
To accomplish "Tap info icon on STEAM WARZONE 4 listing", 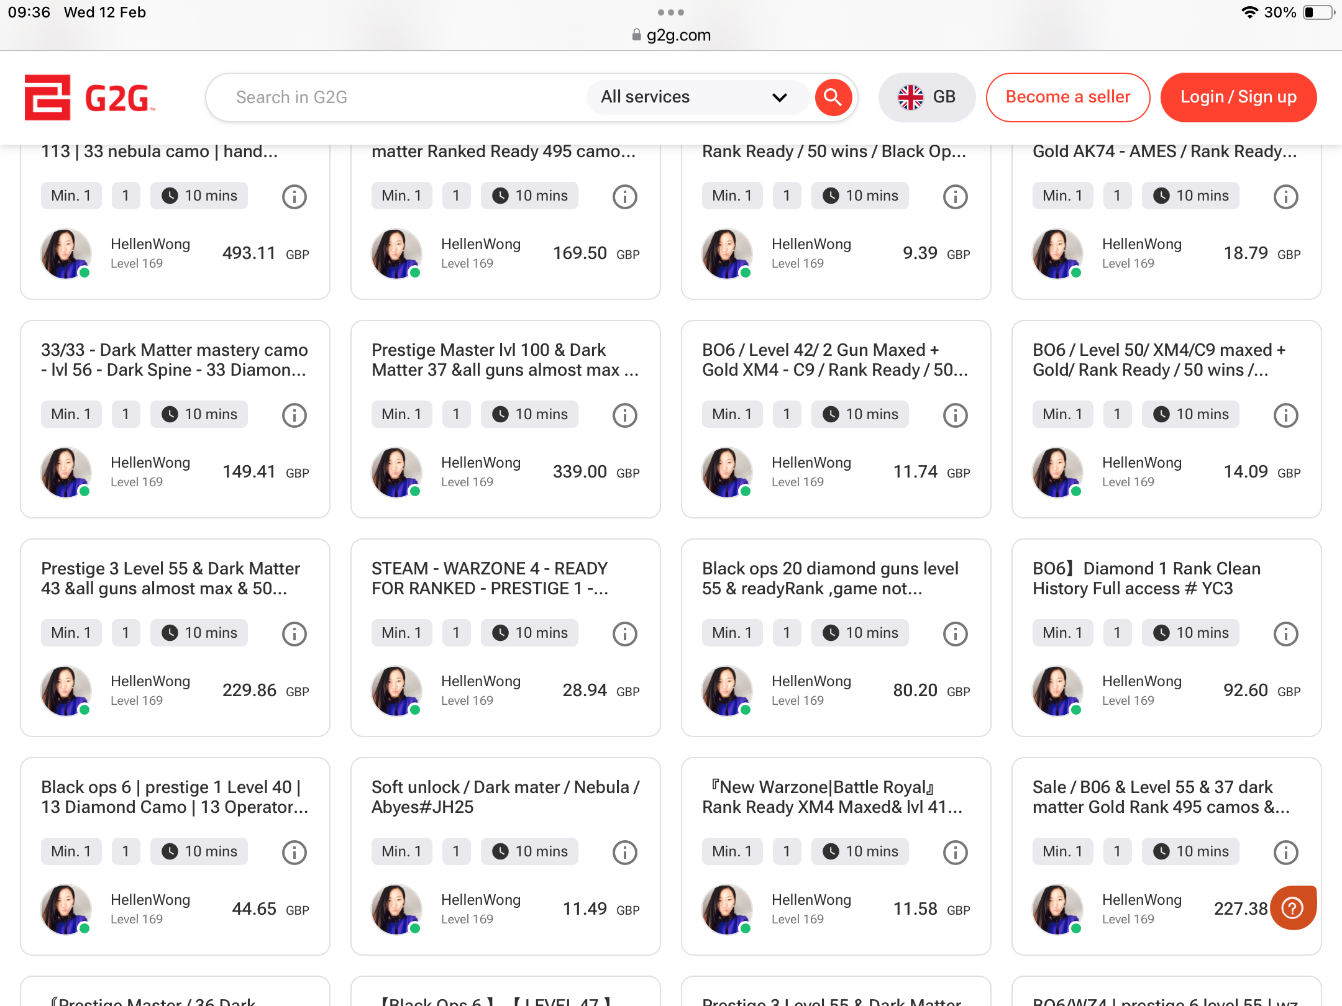I will [x=624, y=634].
